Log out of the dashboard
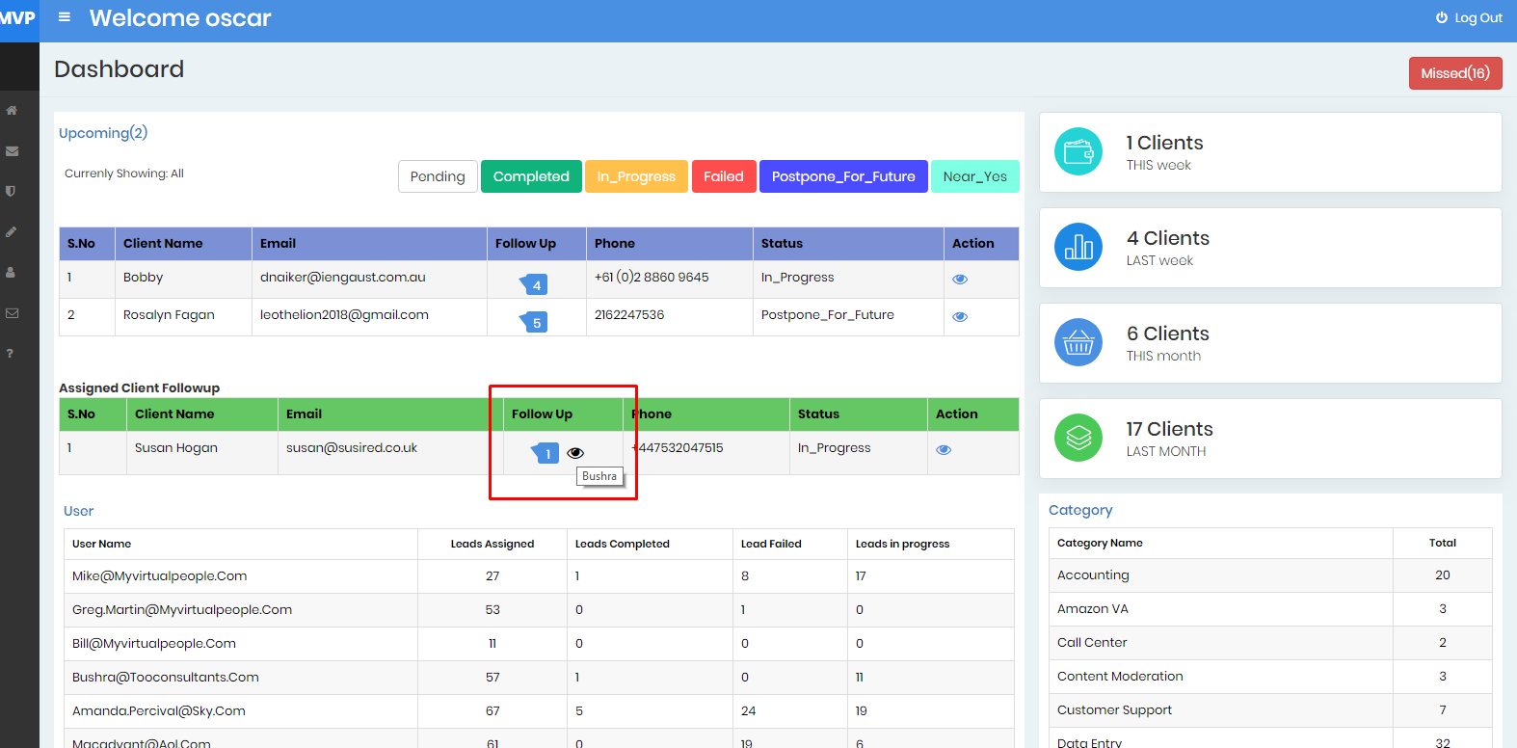Image resolution: width=1517 pixels, height=748 pixels. click(x=1469, y=18)
